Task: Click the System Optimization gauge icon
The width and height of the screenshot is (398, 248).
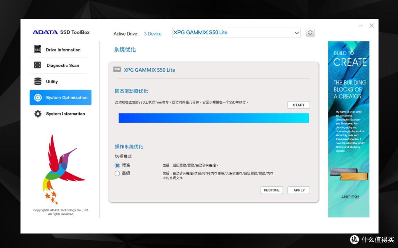Action: click(38, 97)
